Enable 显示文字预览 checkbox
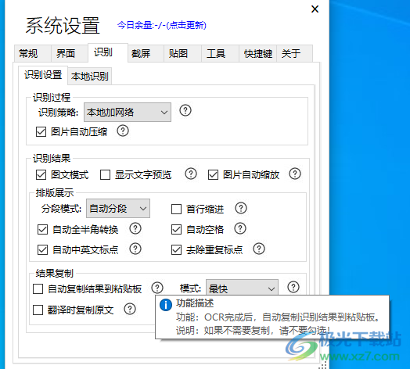Image resolution: width=410 pixels, height=369 pixels. 105,175
